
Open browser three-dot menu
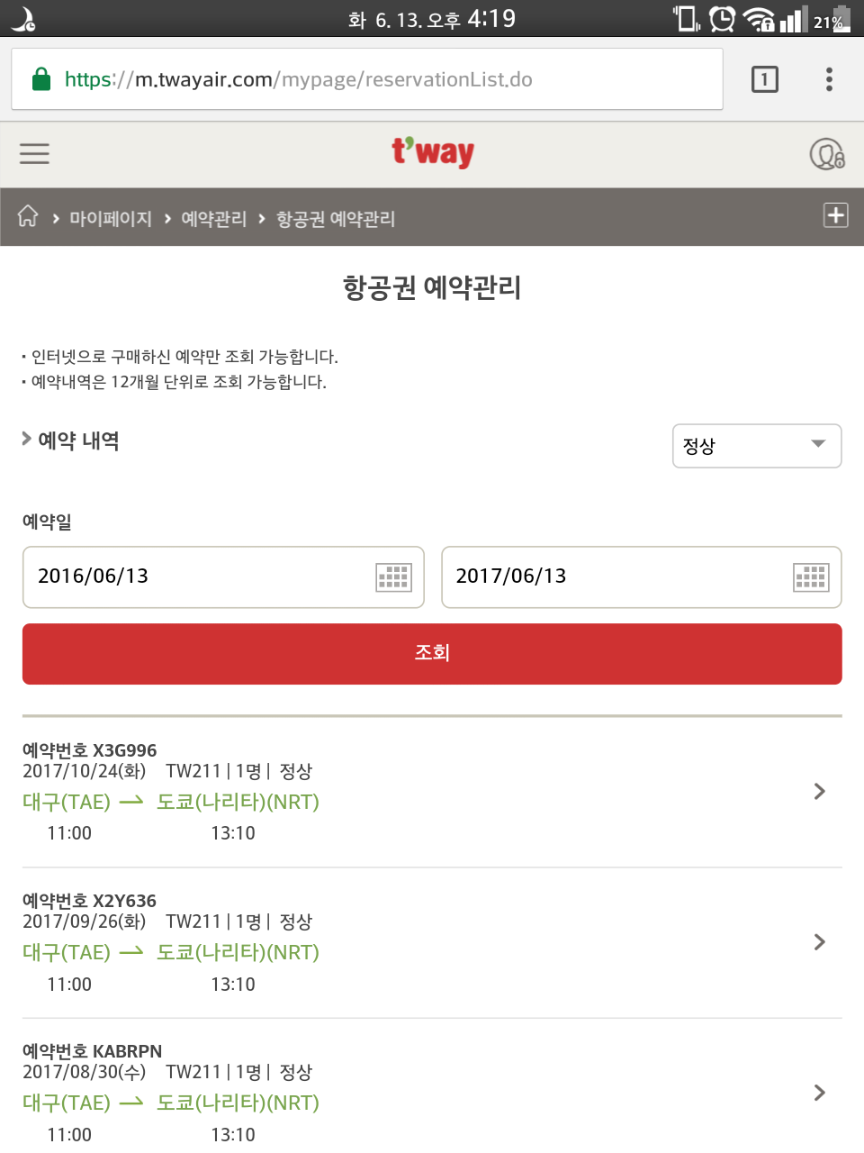click(x=829, y=79)
